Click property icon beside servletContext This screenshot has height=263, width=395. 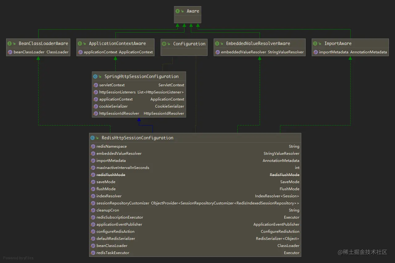click(x=96, y=85)
